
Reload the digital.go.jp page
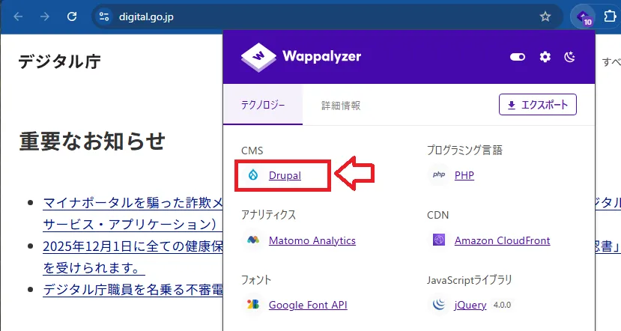point(72,16)
